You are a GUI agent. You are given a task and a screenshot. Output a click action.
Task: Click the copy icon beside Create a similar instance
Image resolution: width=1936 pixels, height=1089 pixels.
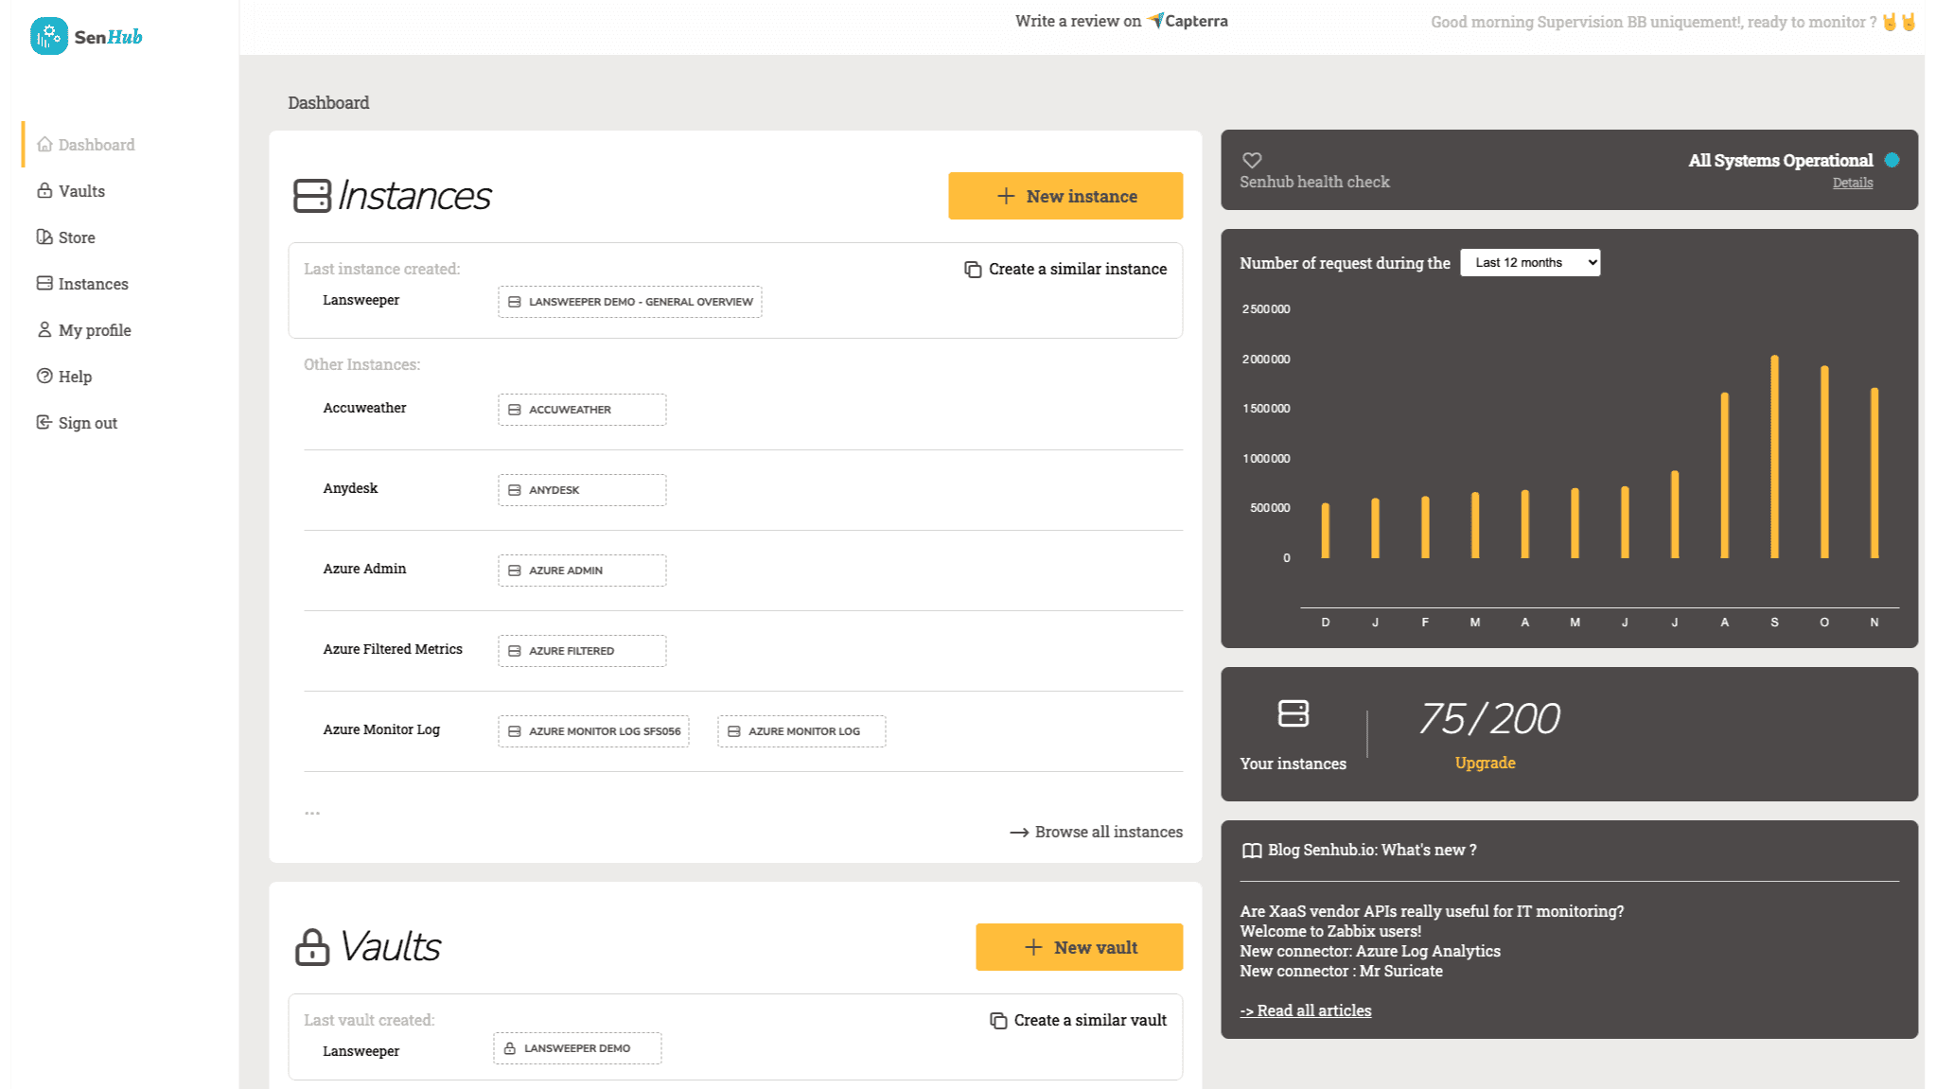coord(973,270)
